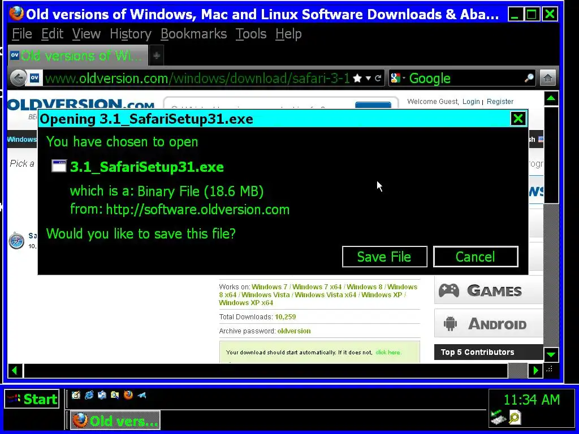Screen dimensions: 579x434
Task: Close the Opening SafariSetup31.exe dialog
Action: [518, 119]
